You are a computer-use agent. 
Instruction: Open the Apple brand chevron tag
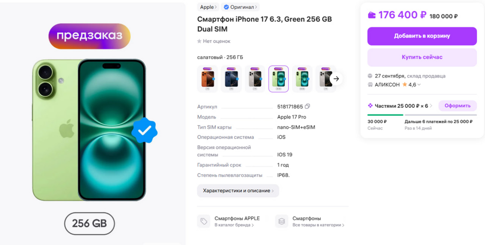tap(208, 7)
